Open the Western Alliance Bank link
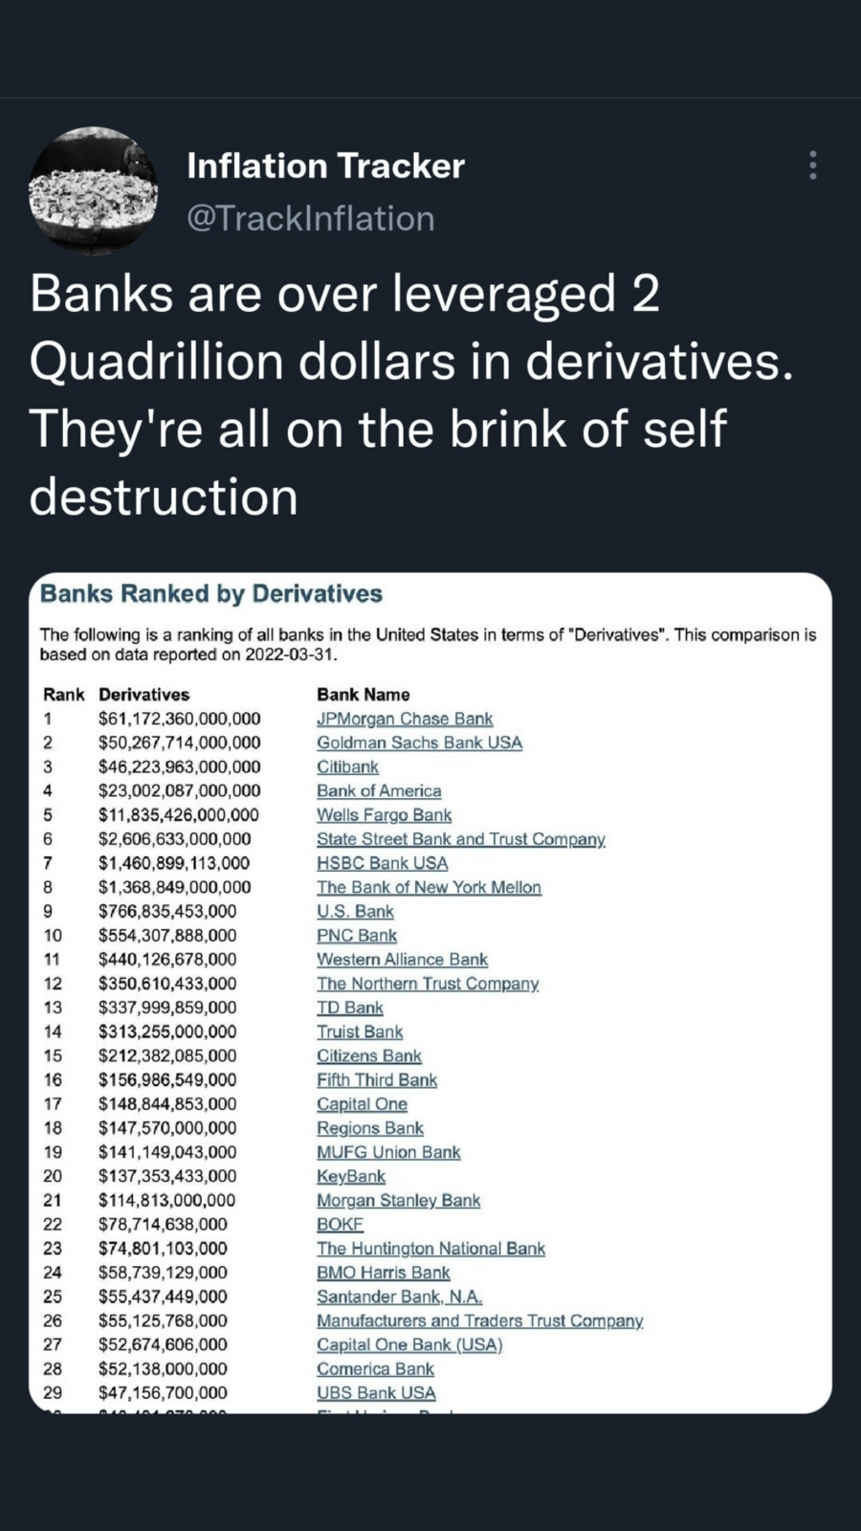Image resolution: width=861 pixels, height=1531 pixels. tap(402, 959)
